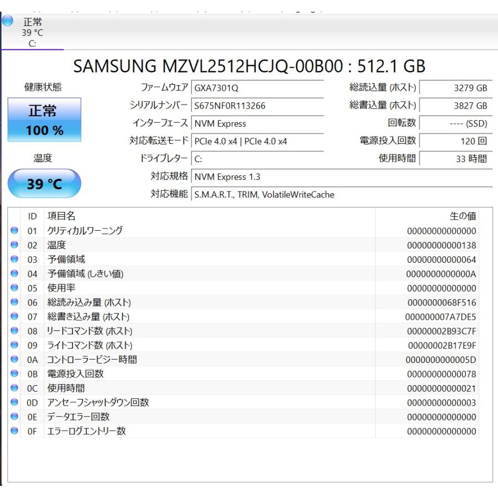Click status orb for row 0B 電源投入回数
Image resolution: width=498 pixels, height=498 pixels.
point(14,373)
